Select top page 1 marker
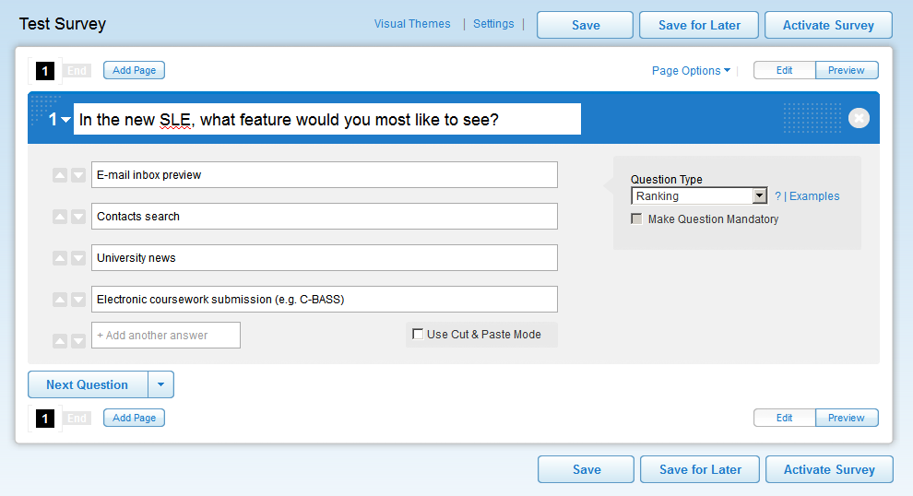 point(45,71)
